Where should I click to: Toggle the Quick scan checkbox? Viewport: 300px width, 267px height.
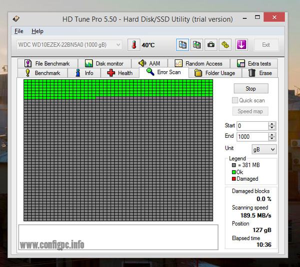(x=235, y=100)
